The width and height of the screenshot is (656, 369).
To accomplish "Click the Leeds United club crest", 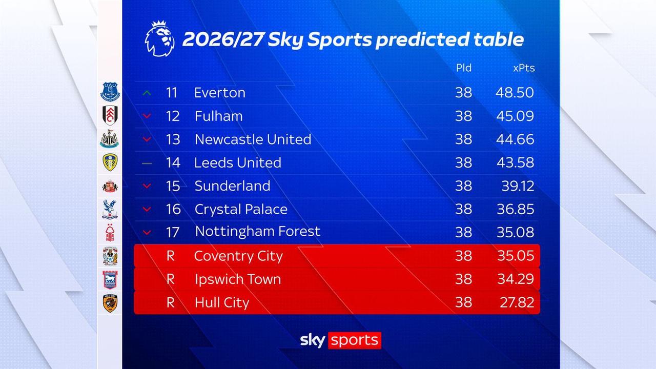I will pos(110,162).
